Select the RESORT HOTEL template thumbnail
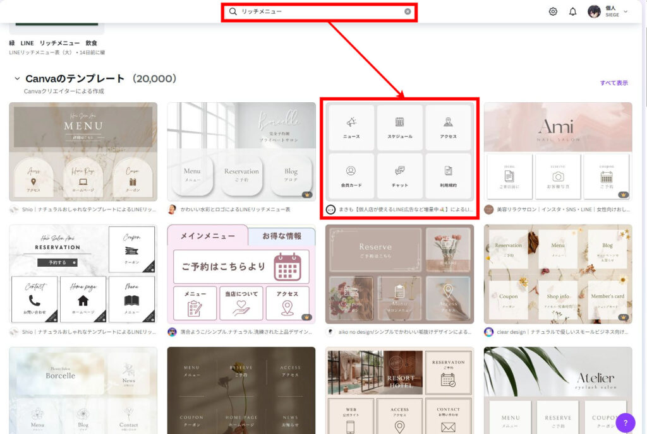The height and width of the screenshot is (434, 647). click(x=399, y=390)
